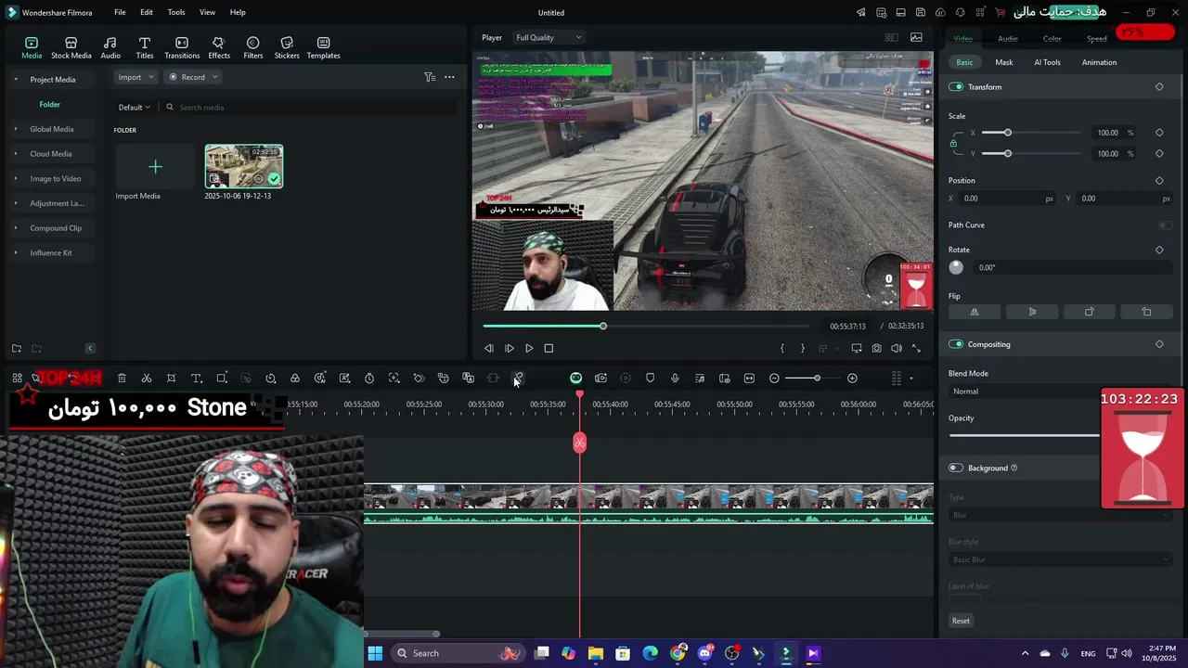Zoom out the timeline with minus icon
The image size is (1188, 668).
pyautogui.click(x=774, y=379)
